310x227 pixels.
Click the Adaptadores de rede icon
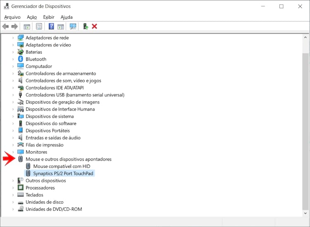(x=20, y=38)
